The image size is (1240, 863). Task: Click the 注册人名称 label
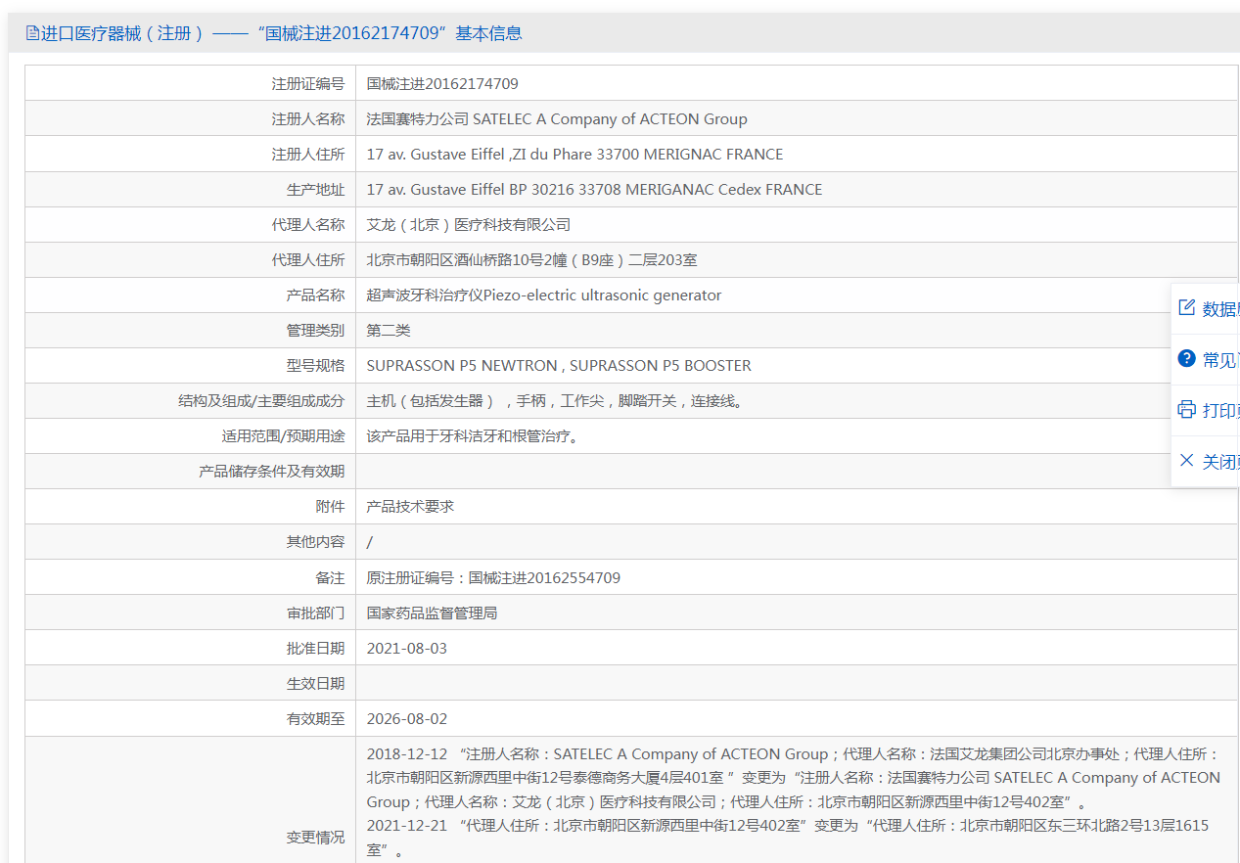[x=308, y=119]
